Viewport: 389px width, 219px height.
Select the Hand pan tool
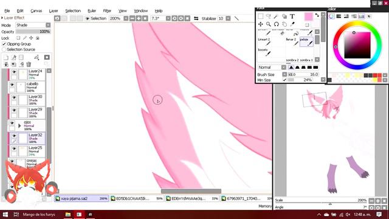tap(284, 24)
